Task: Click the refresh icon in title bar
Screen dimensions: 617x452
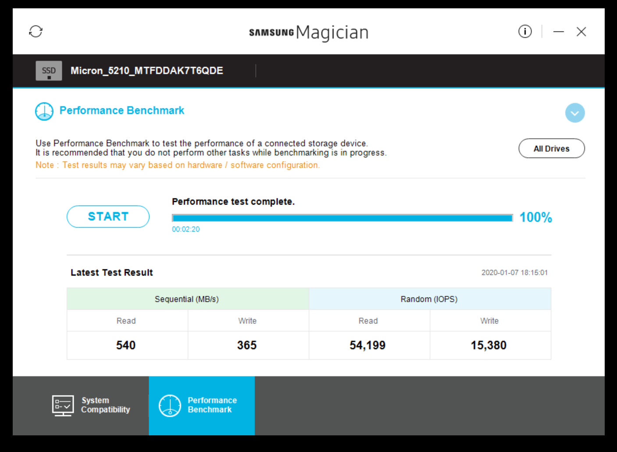Action: coord(36,32)
